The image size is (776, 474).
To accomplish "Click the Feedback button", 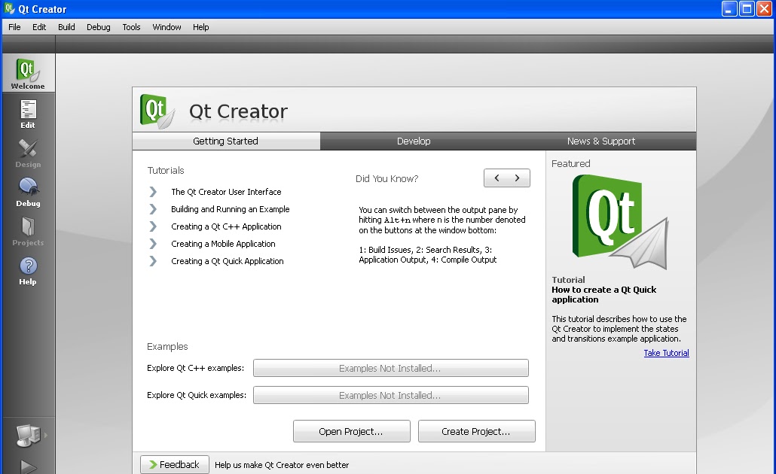I will (174, 465).
